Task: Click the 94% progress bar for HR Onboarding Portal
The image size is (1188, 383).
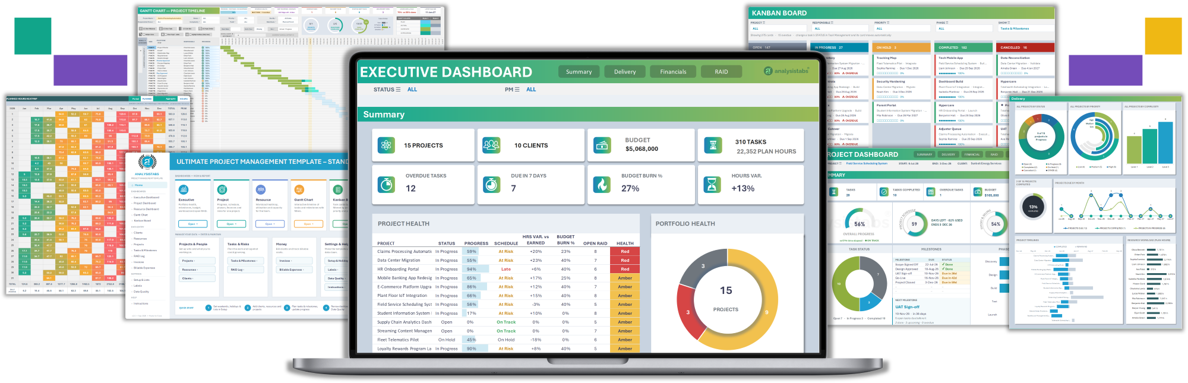Action: [x=476, y=269]
